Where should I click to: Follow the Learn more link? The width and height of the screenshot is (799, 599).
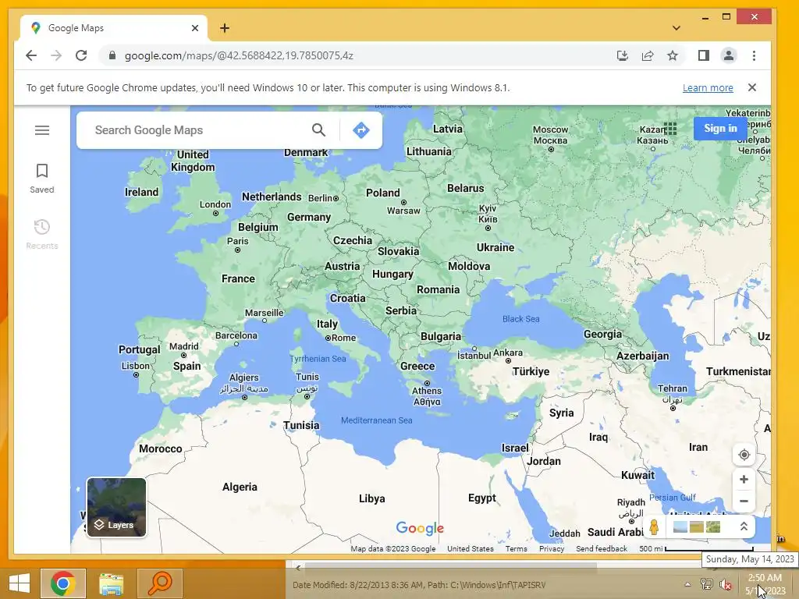[708, 87]
